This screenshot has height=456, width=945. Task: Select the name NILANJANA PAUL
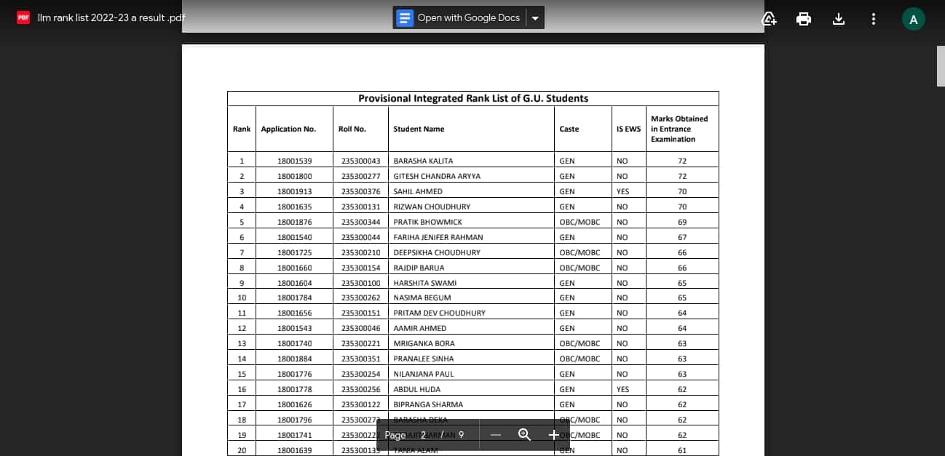click(x=423, y=374)
